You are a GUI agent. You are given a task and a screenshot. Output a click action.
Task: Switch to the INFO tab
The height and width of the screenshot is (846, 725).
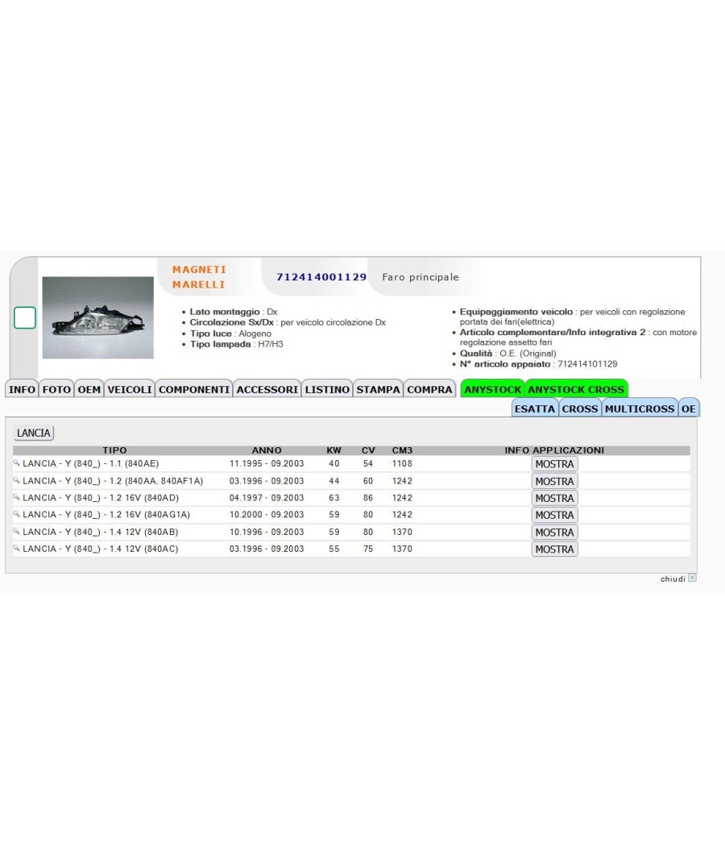click(22, 389)
